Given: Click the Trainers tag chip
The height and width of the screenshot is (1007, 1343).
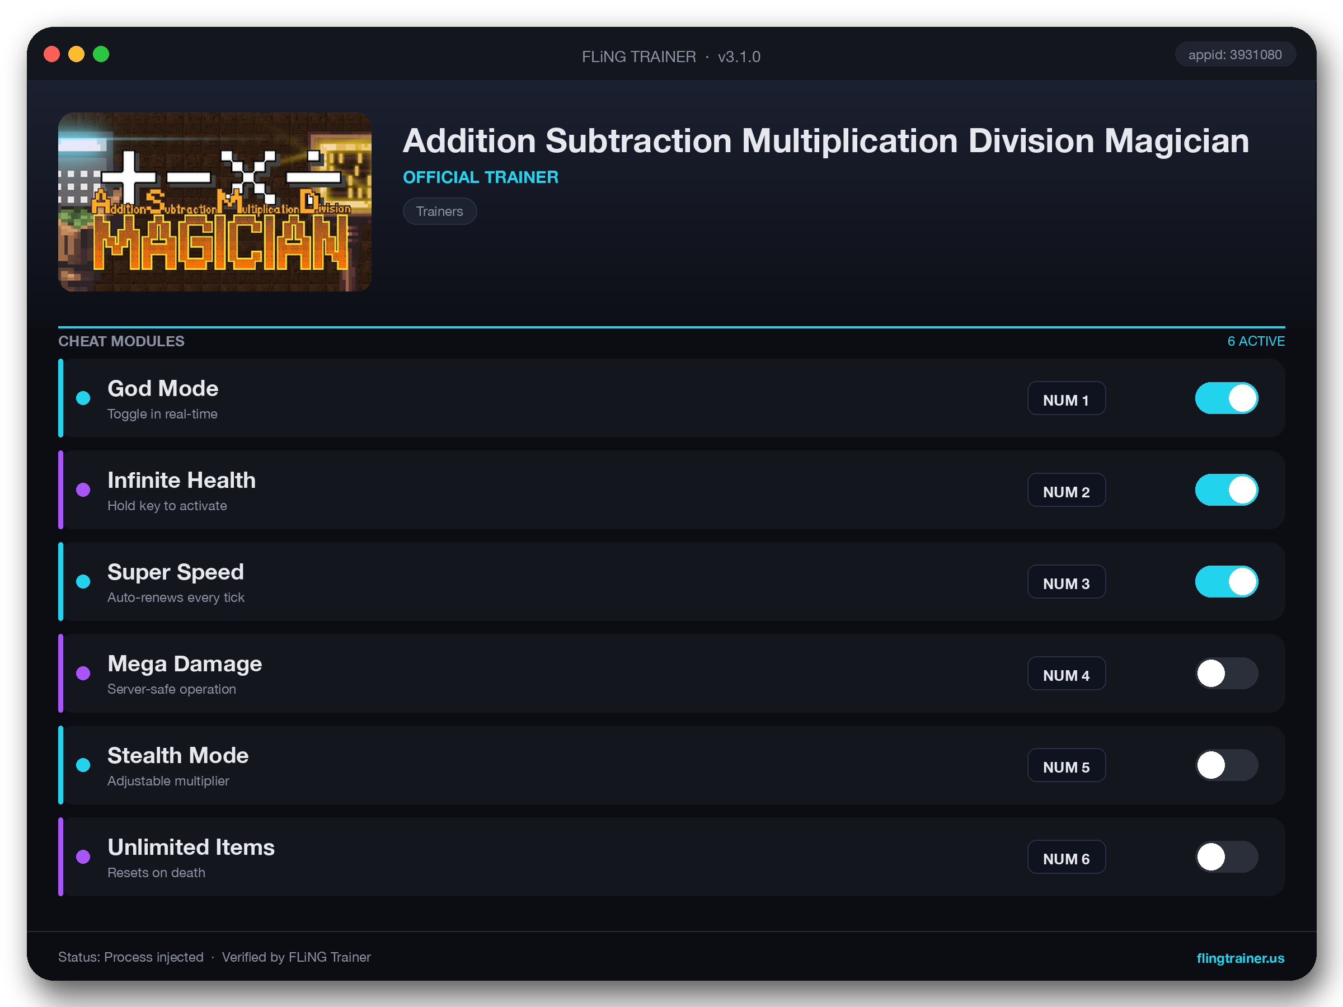Looking at the screenshot, I should pos(440,211).
